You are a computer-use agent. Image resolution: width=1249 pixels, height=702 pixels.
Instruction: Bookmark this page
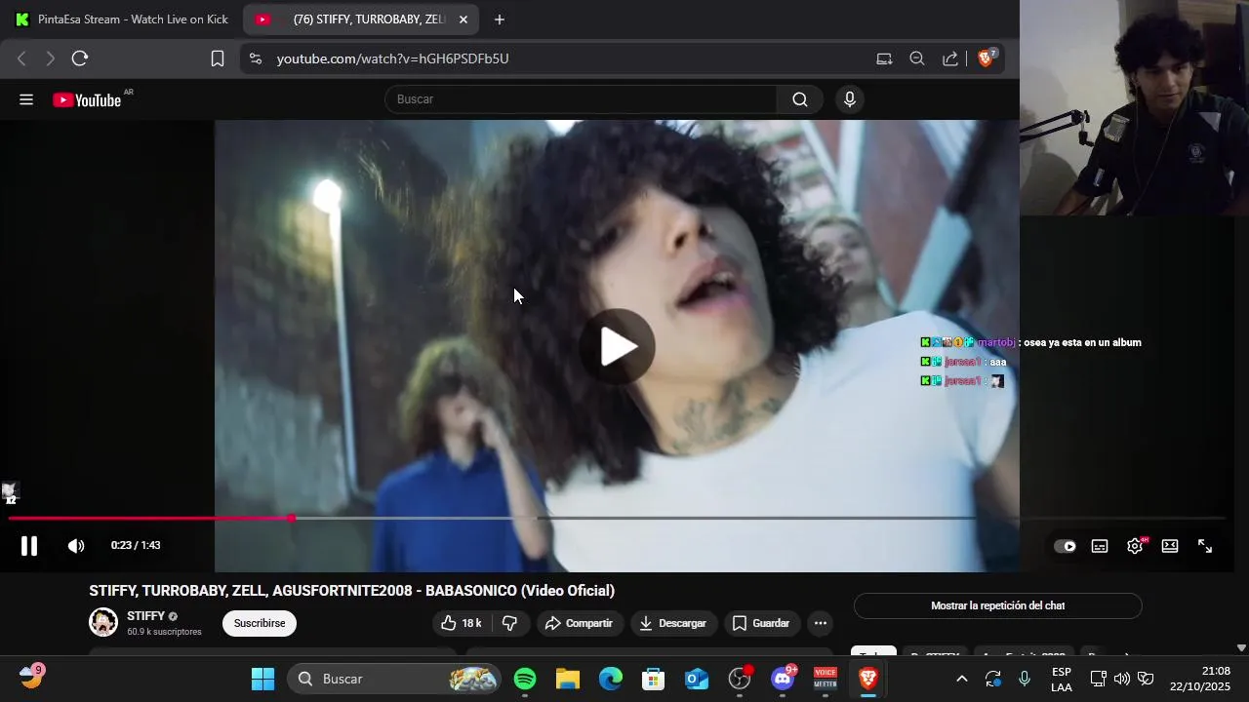pos(218,58)
